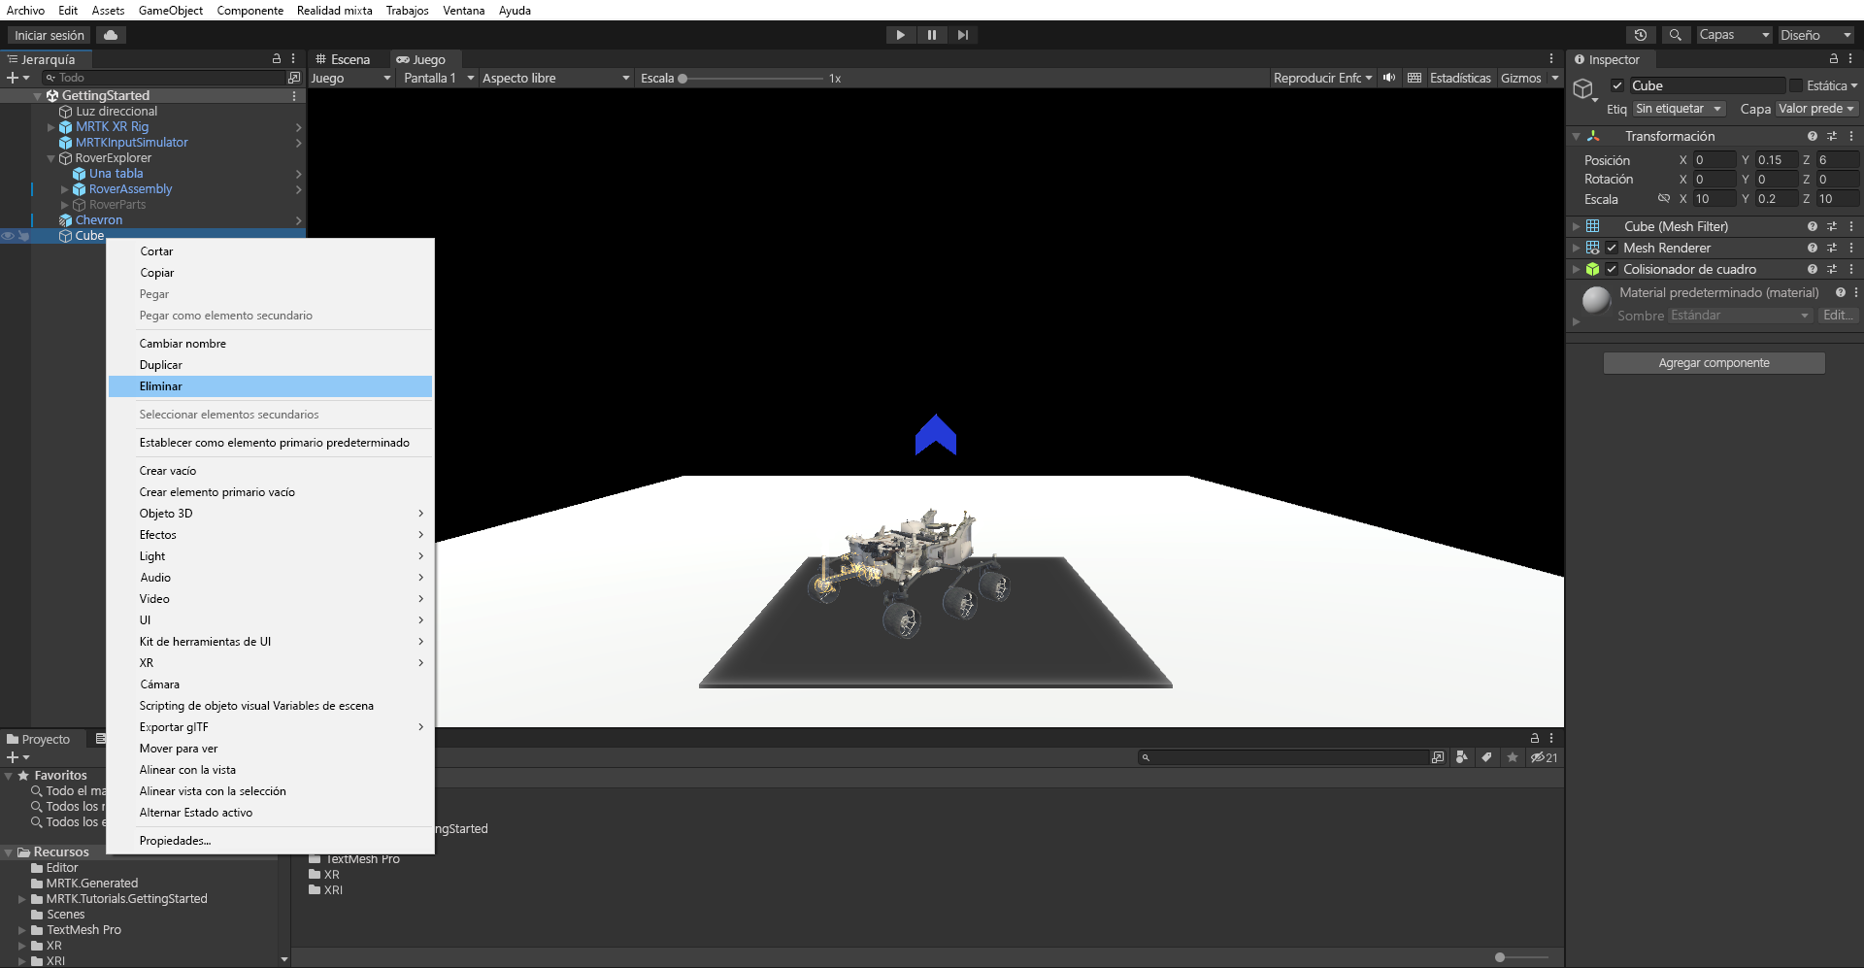Click the pause button in the toolbar

pyautogui.click(x=932, y=35)
